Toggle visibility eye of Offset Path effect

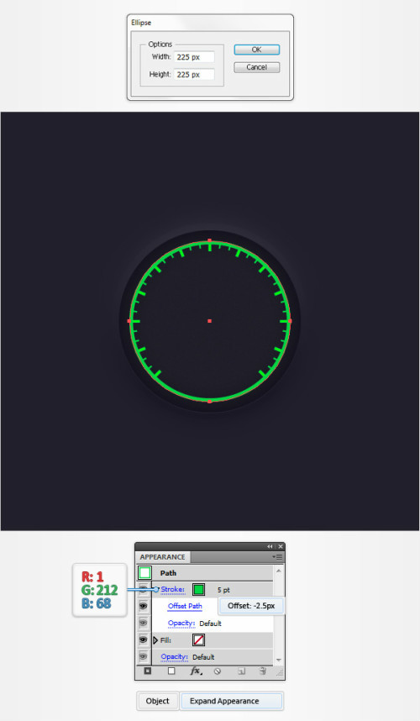[143, 606]
